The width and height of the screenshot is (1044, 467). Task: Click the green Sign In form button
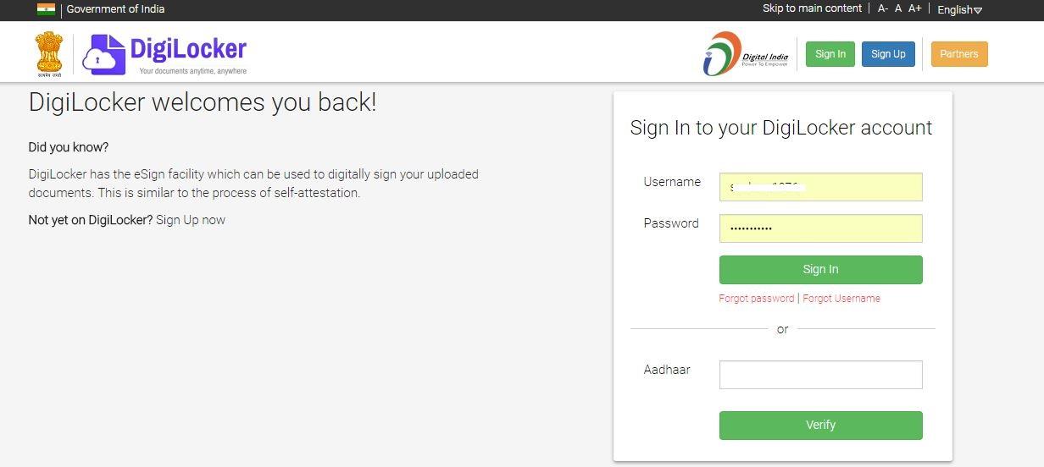pos(820,270)
